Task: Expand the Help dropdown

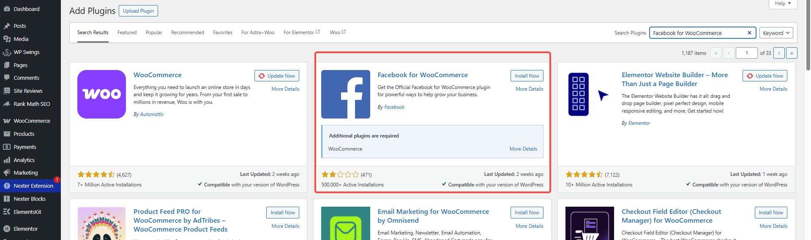Action: point(783,4)
